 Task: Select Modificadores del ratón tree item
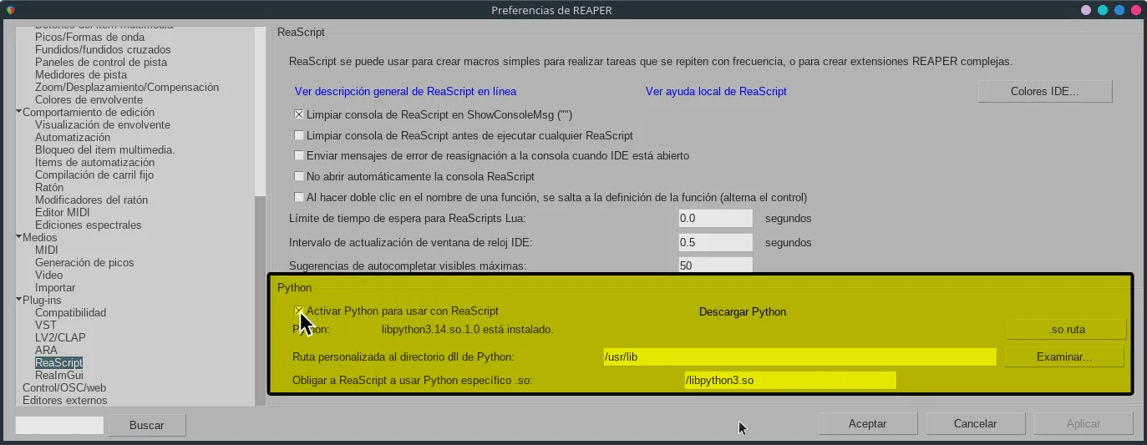pyautogui.click(x=91, y=200)
